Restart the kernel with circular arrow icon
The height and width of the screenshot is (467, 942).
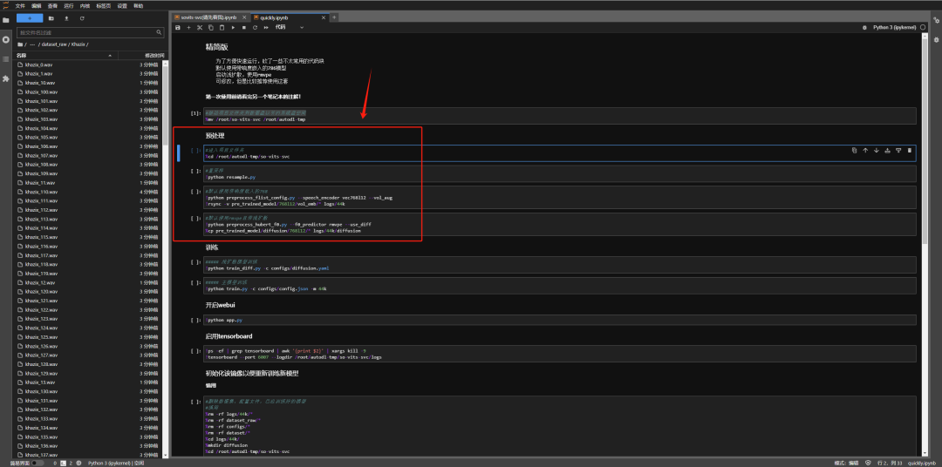(255, 28)
